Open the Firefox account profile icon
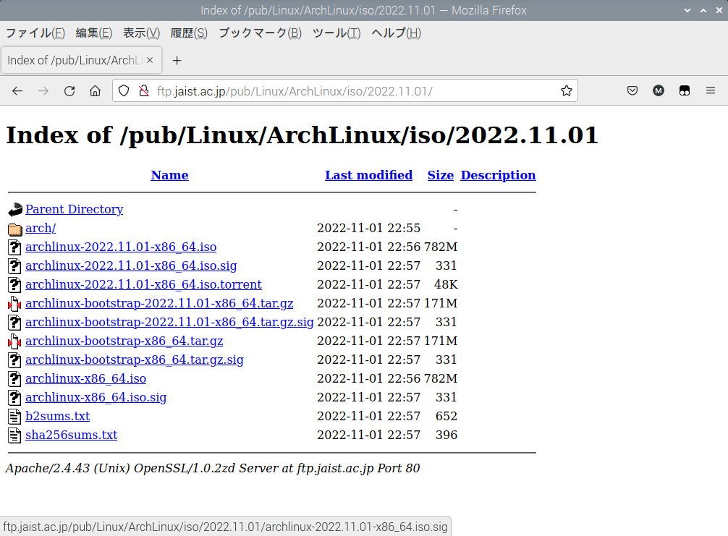 [658, 90]
